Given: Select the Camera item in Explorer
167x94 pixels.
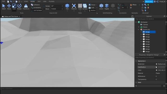Looking at the screenshot, I should [x=145, y=25].
